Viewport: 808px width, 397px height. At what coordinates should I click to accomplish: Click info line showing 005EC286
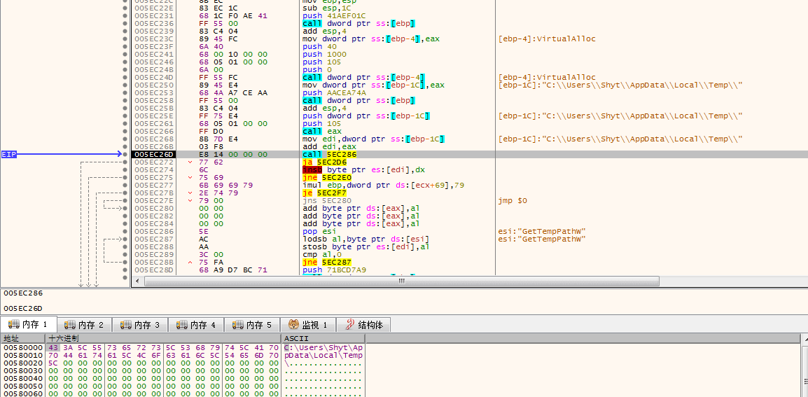point(23,293)
